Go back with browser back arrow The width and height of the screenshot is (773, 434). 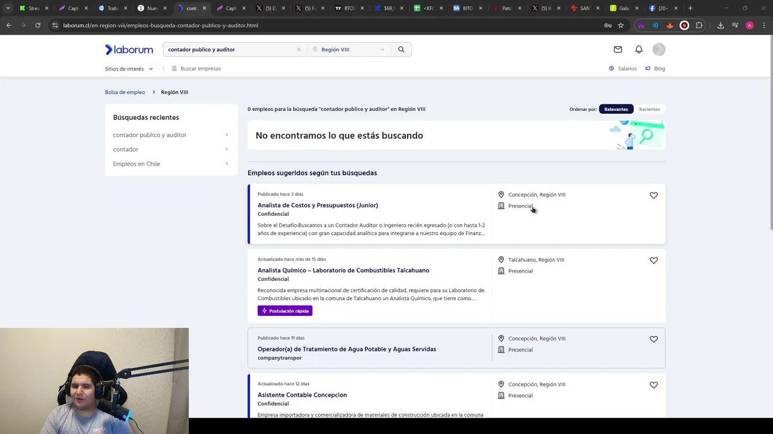pyautogui.click(x=8, y=25)
